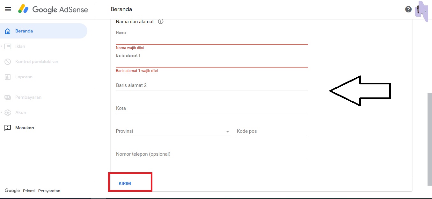The width and height of the screenshot is (432, 199).
Task: Click the Kontrol pemblokiran blocked-circle icon
Action: click(8, 61)
